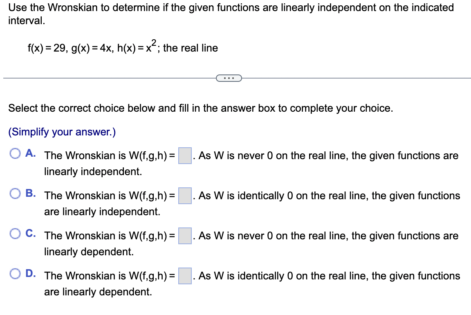Click the Wronskian equation text in choice A
471x315 pixels.
tap(110, 156)
